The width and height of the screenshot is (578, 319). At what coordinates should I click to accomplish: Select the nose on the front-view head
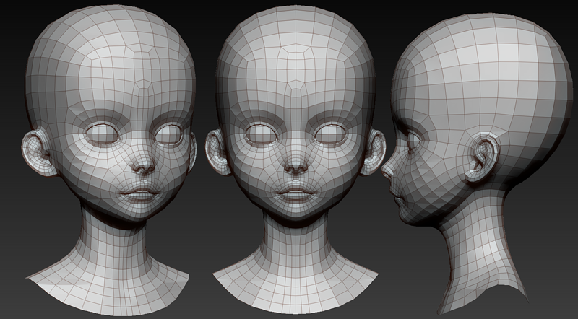[x=294, y=165]
